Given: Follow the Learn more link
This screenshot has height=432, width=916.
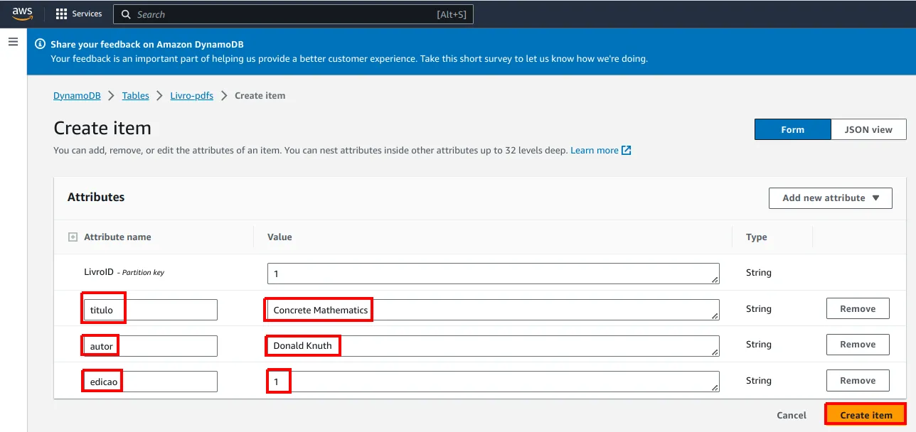Looking at the screenshot, I should coord(595,151).
